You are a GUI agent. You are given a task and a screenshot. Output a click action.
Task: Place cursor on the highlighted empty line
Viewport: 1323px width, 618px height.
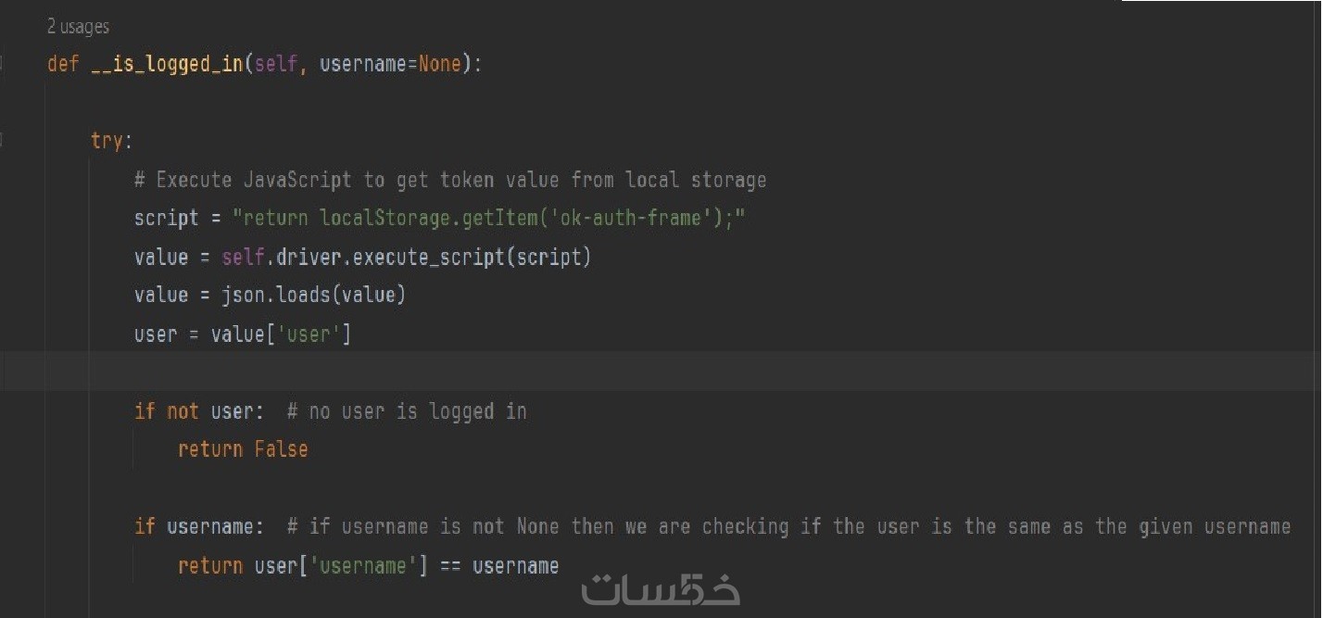point(556,372)
